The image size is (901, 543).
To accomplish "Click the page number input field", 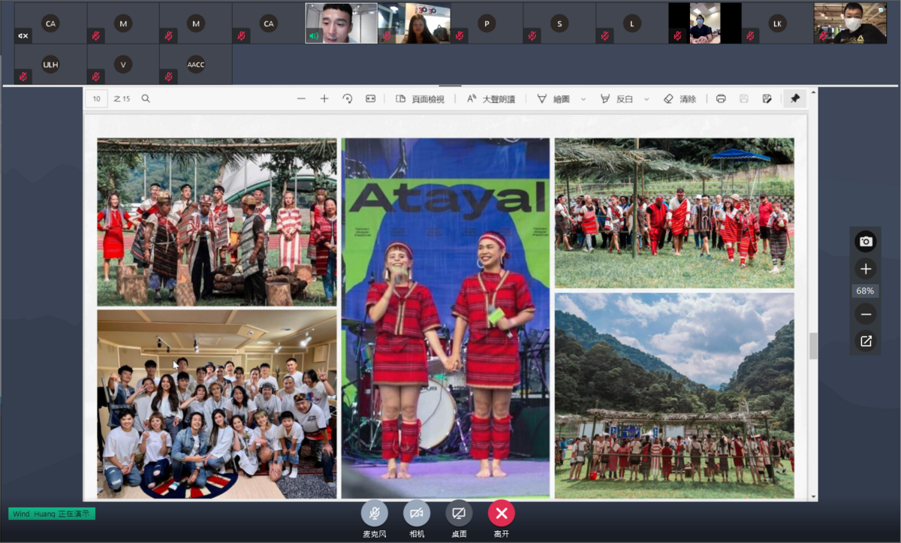I will click(x=96, y=98).
